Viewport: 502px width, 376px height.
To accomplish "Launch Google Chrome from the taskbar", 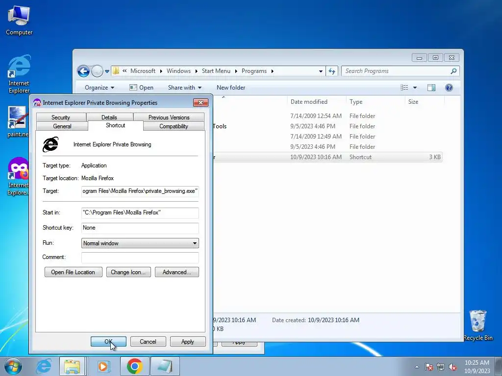I will point(134,366).
